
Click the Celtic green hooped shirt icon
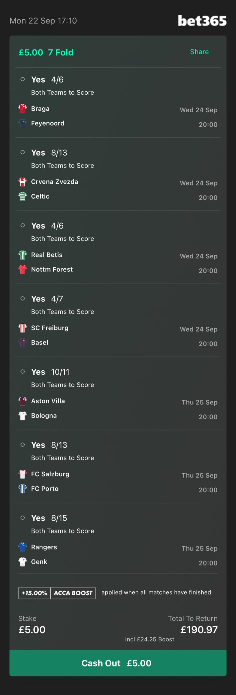[22, 196]
